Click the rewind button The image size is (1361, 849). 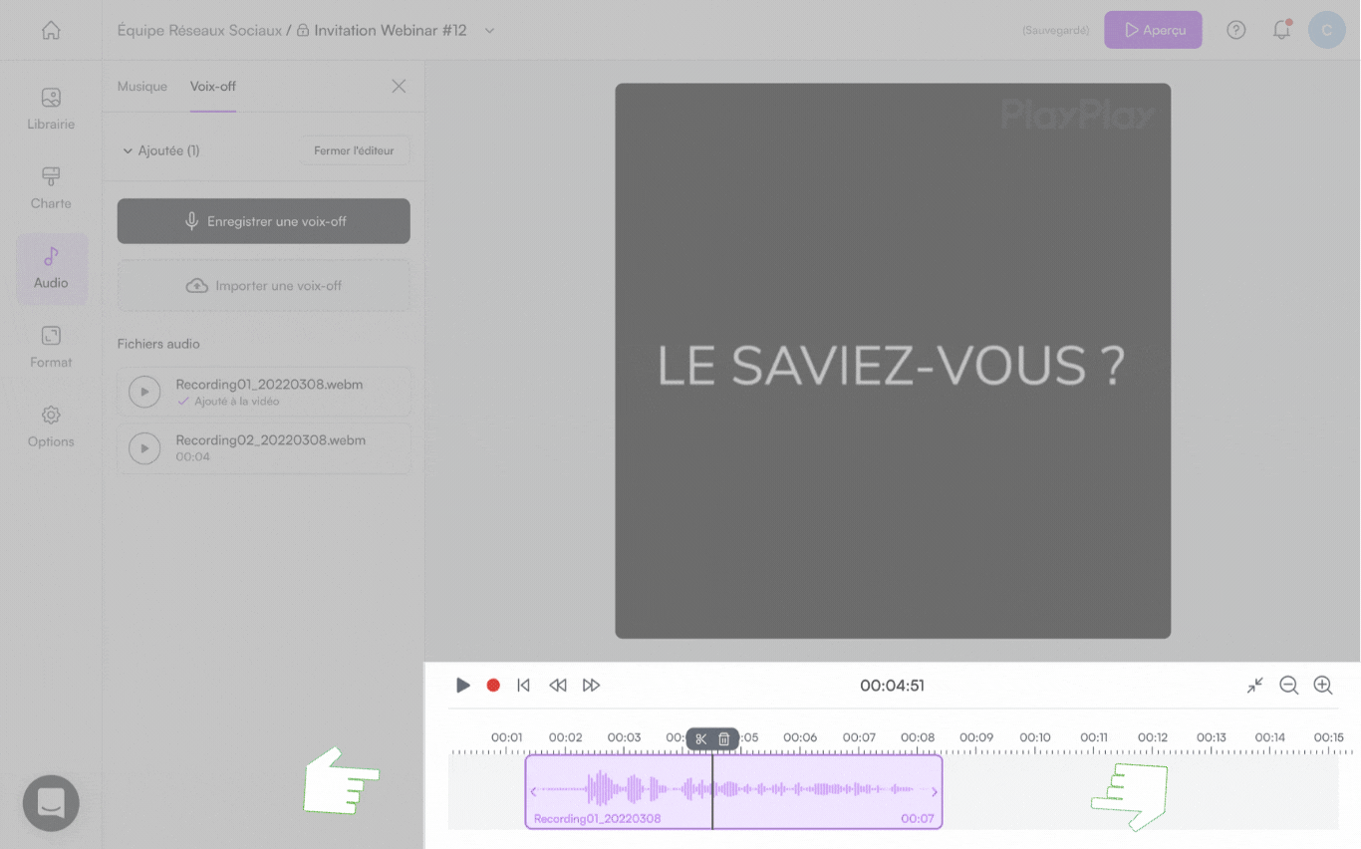coord(558,686)
